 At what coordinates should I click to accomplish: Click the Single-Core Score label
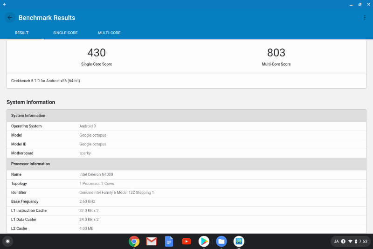pos(97,64)
